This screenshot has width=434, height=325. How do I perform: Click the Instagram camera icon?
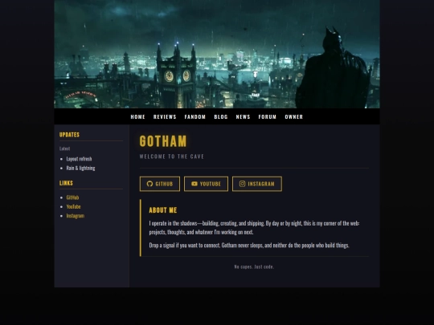click(242, 184)
